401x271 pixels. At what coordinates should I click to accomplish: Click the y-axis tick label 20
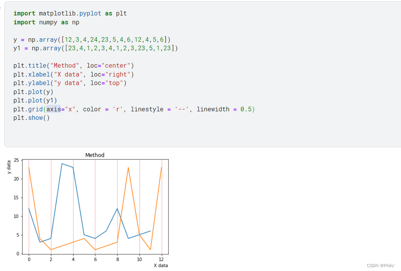(x=16, y=179)
